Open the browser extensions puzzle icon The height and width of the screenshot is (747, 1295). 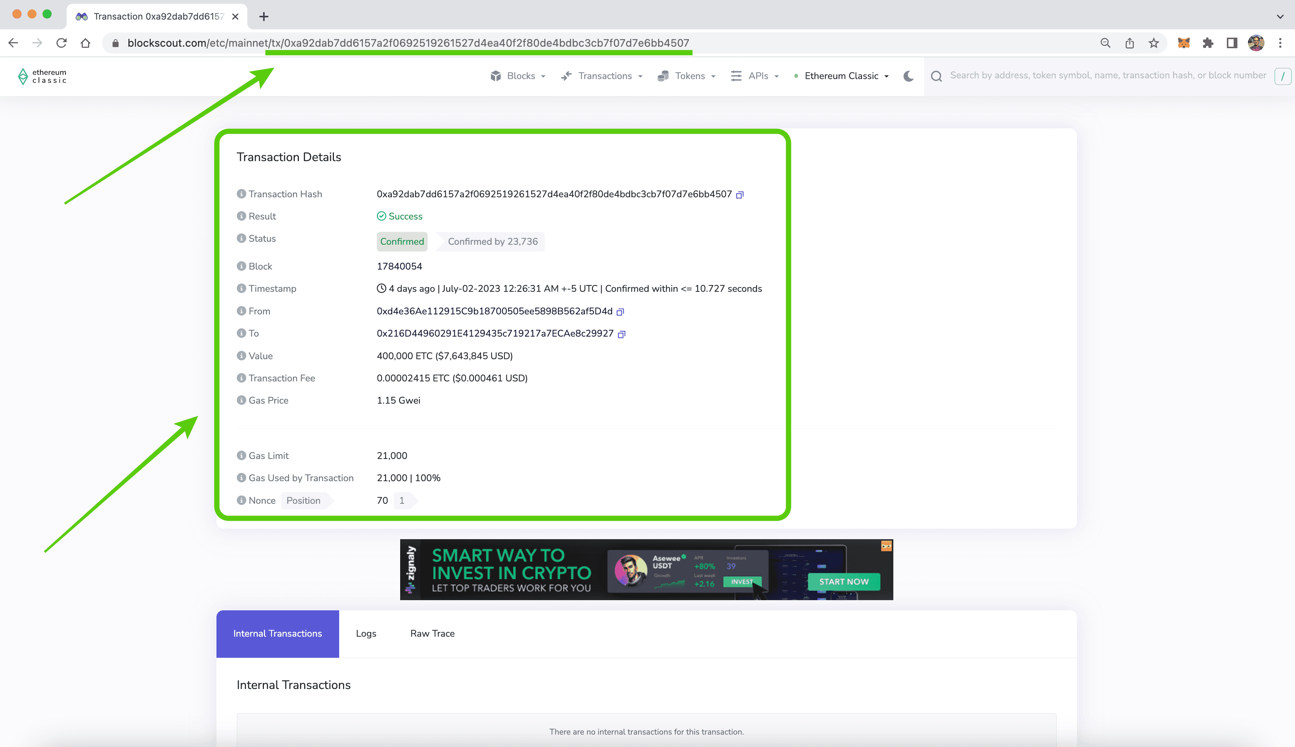coord(1208,43)
